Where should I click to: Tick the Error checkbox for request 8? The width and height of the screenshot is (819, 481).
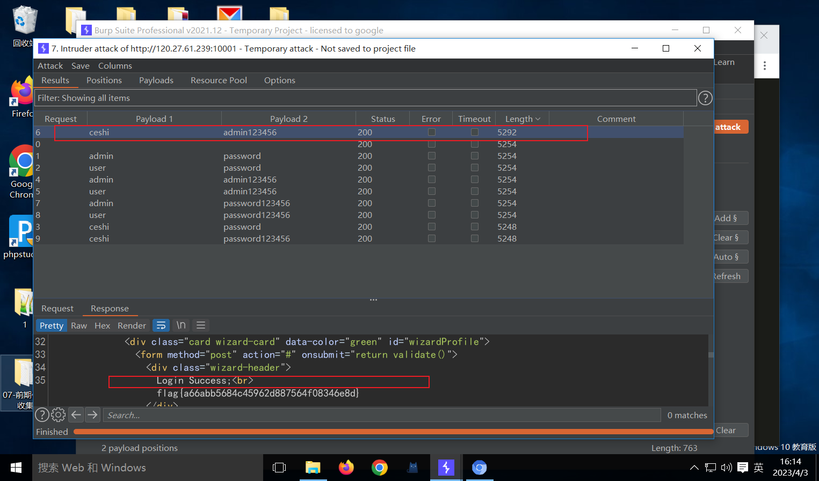click(431, 215)
